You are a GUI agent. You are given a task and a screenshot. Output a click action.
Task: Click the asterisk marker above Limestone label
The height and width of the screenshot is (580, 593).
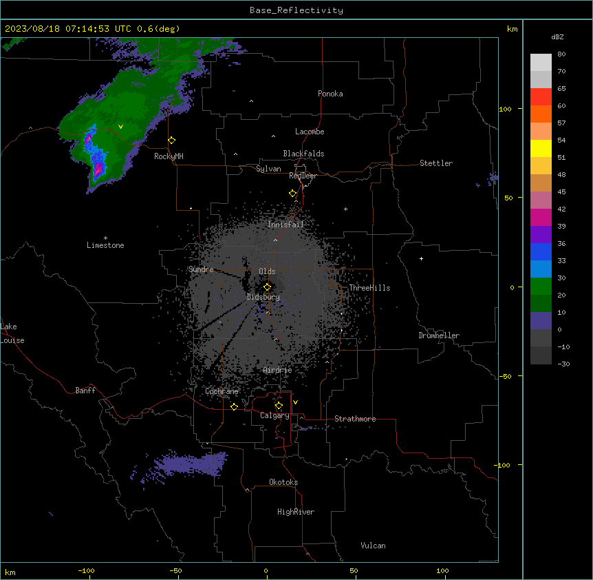pos(105,238)
